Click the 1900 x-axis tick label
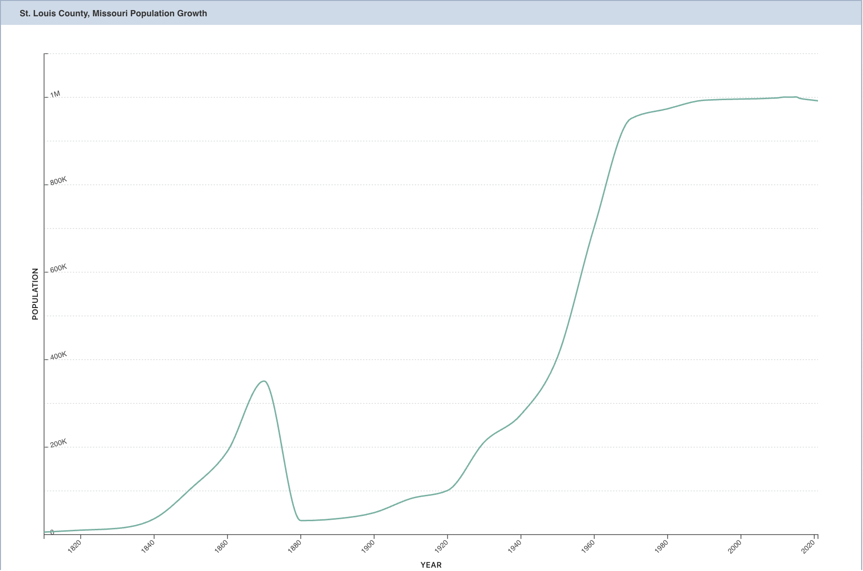The width and height of the screenshot is (863, 571). click(x=368, y=547)
